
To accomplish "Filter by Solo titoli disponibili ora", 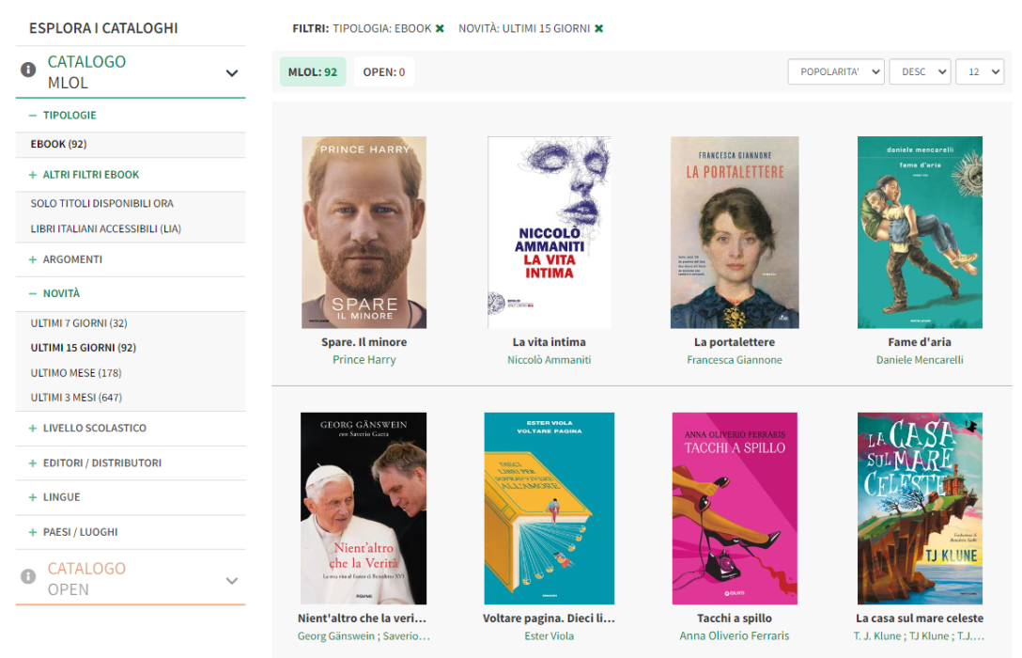I will [101, 204].
